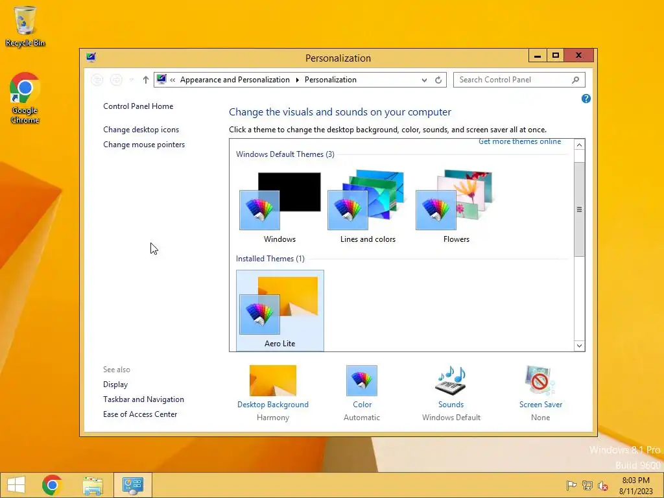
Task: Open Help with the blue question mark
Action: pos(586,99)
